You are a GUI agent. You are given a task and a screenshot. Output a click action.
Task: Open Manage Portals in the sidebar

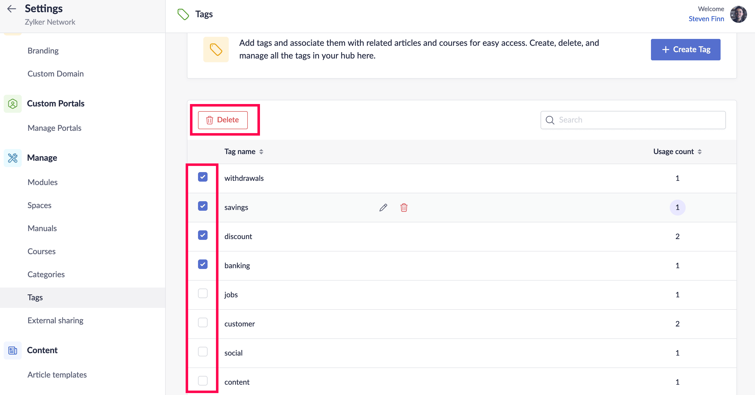point(54,128)
